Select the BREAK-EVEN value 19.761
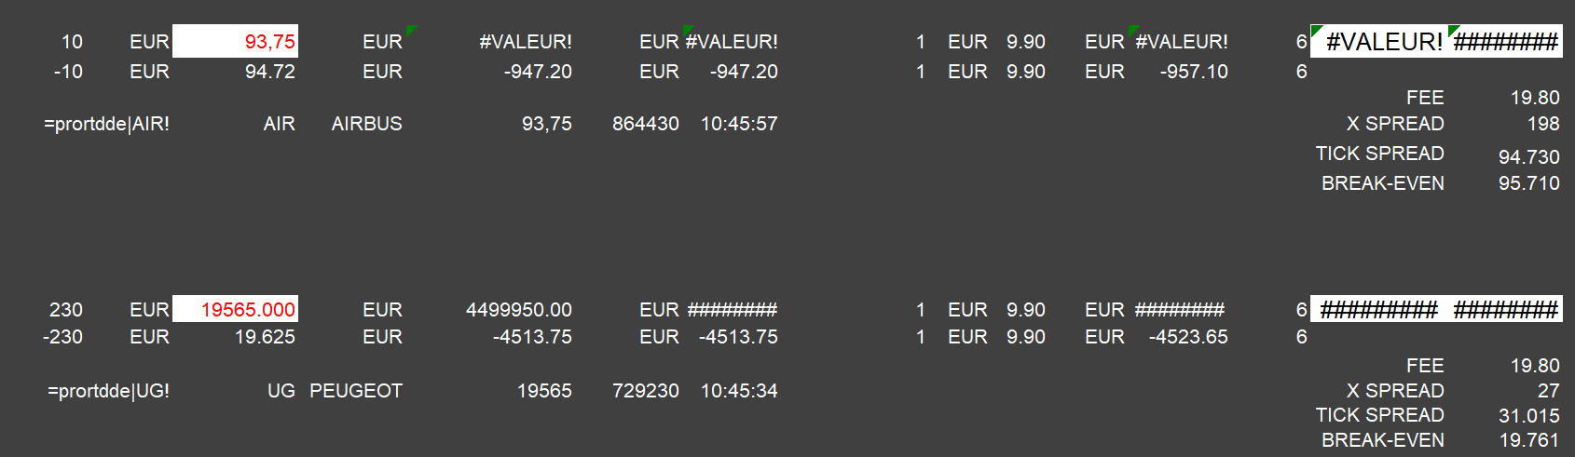 1528,440
